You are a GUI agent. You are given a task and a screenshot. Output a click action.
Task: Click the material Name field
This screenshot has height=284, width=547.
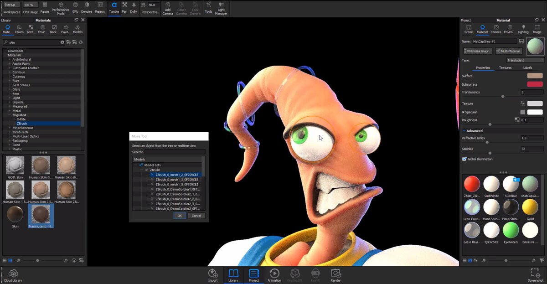click(x=495, y=41)
